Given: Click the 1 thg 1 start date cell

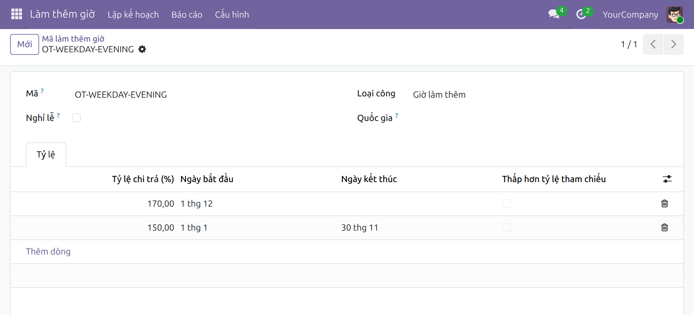Looking at the screenshot, I should click(x=194, y=227).
